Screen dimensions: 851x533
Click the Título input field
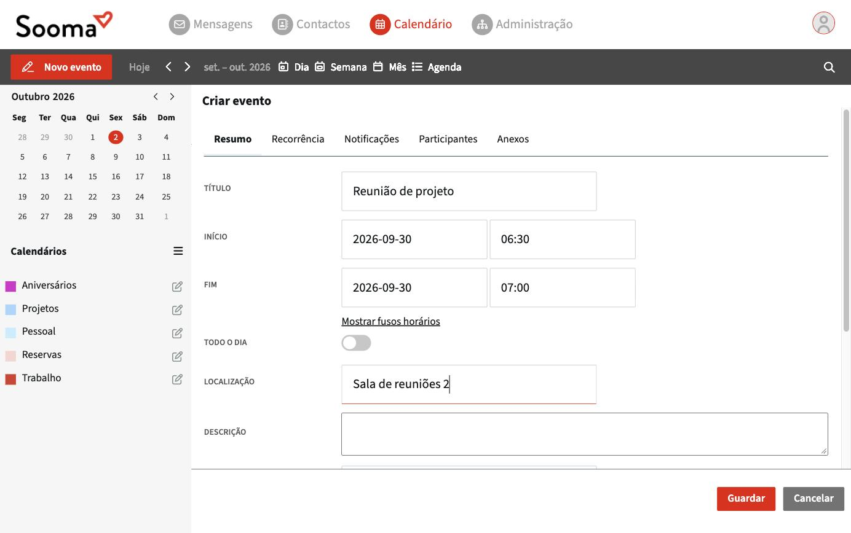pyautogui.click(x=469, y=191)
